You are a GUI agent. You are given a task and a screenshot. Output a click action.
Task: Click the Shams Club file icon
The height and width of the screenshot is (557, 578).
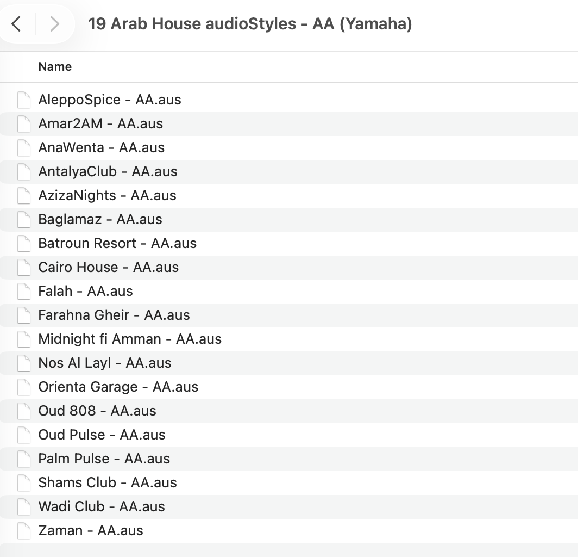coord(23,483)
